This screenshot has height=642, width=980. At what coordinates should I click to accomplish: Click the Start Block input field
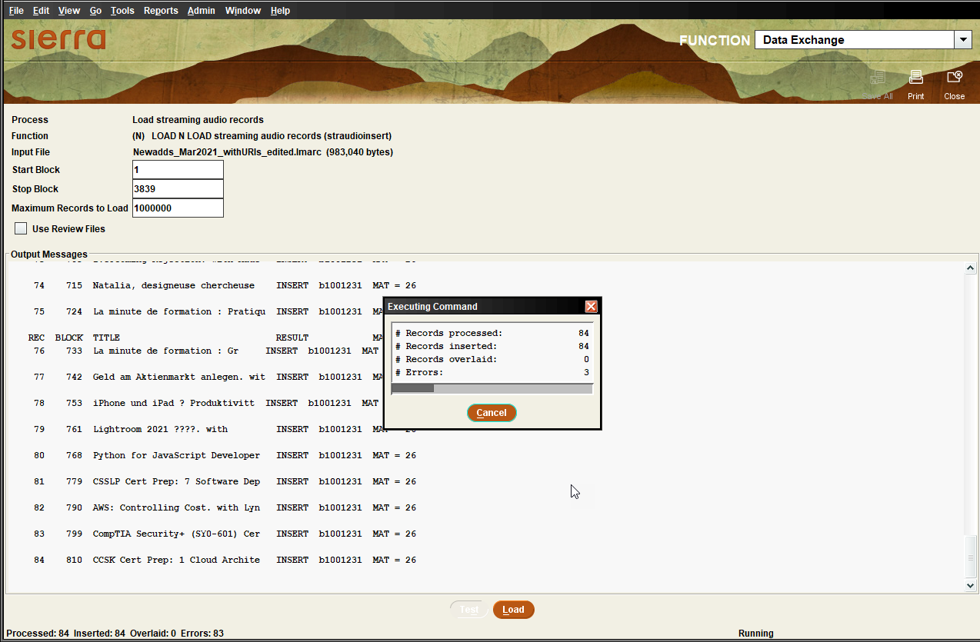pos(178,170)
